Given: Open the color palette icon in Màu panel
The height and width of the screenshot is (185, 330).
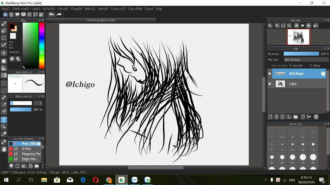Looking at the screenshot, I should (12, 59).
